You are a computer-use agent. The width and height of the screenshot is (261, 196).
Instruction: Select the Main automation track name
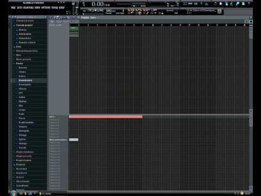click(58, 140)
